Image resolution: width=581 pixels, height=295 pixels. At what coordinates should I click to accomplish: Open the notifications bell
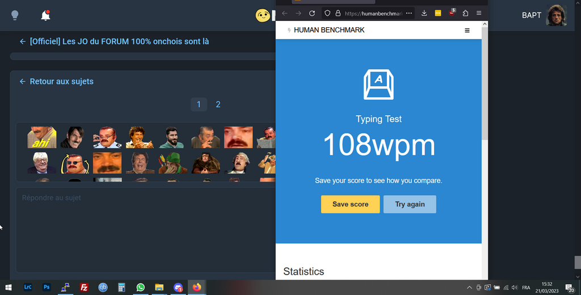[45, 15]
